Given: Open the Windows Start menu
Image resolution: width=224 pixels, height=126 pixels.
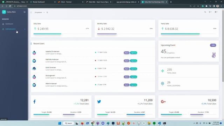Looking at the screenshot, I should pos(60,123).
